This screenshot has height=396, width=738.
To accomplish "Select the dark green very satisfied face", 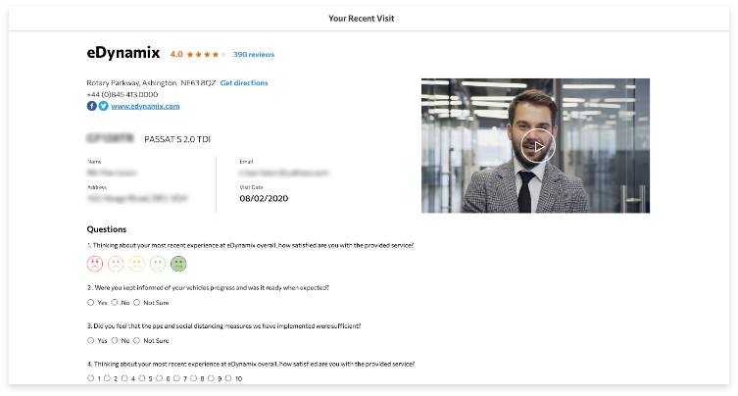I will (x=178, y=264).
